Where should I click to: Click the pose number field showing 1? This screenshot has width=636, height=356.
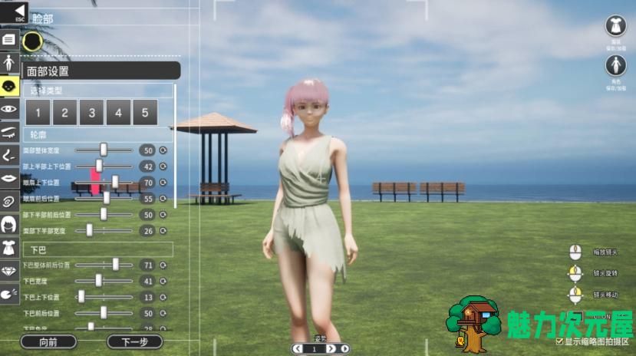pos(314,349)
